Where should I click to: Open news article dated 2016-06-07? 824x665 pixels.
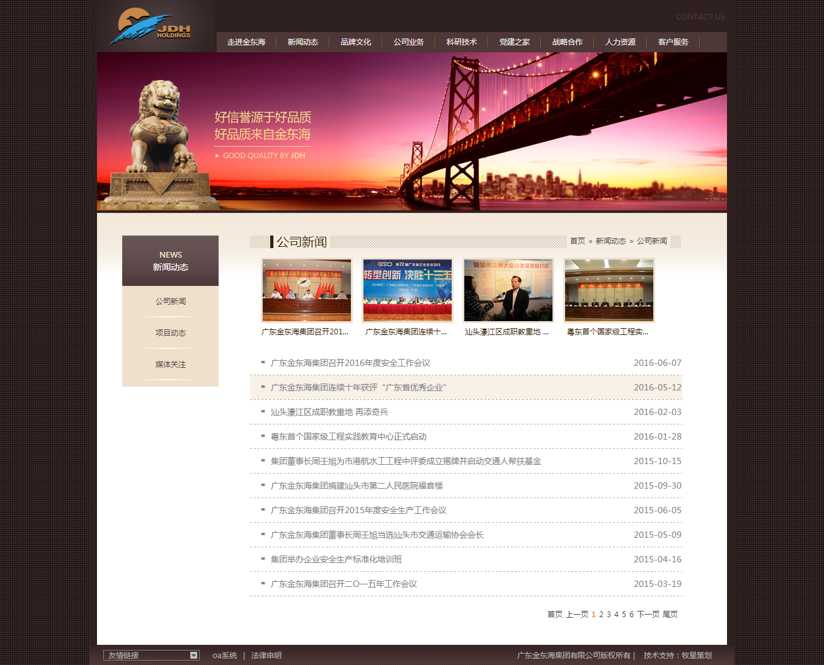point(350,363)
